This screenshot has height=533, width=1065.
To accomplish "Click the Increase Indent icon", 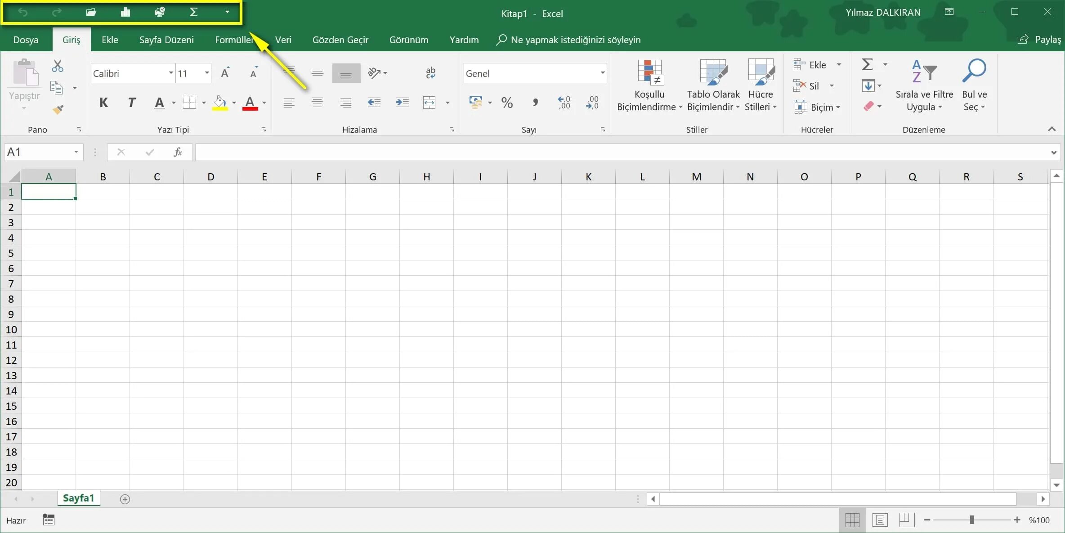I will tap(402, 103).
